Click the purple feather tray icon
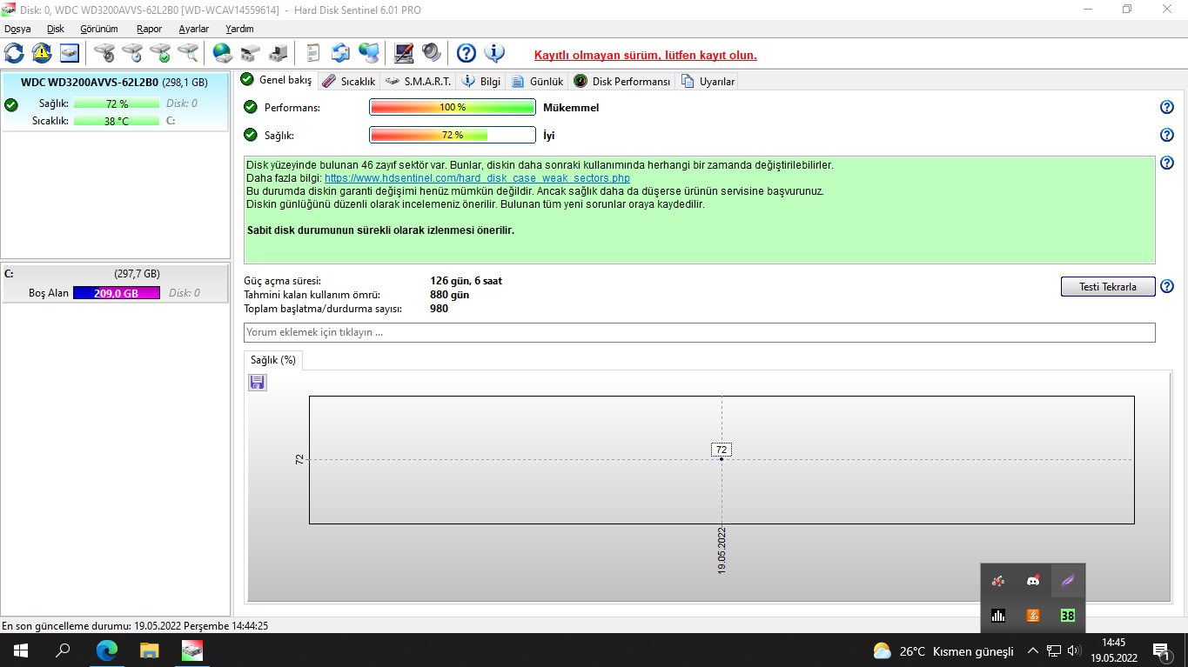 tap(1068, 581)
